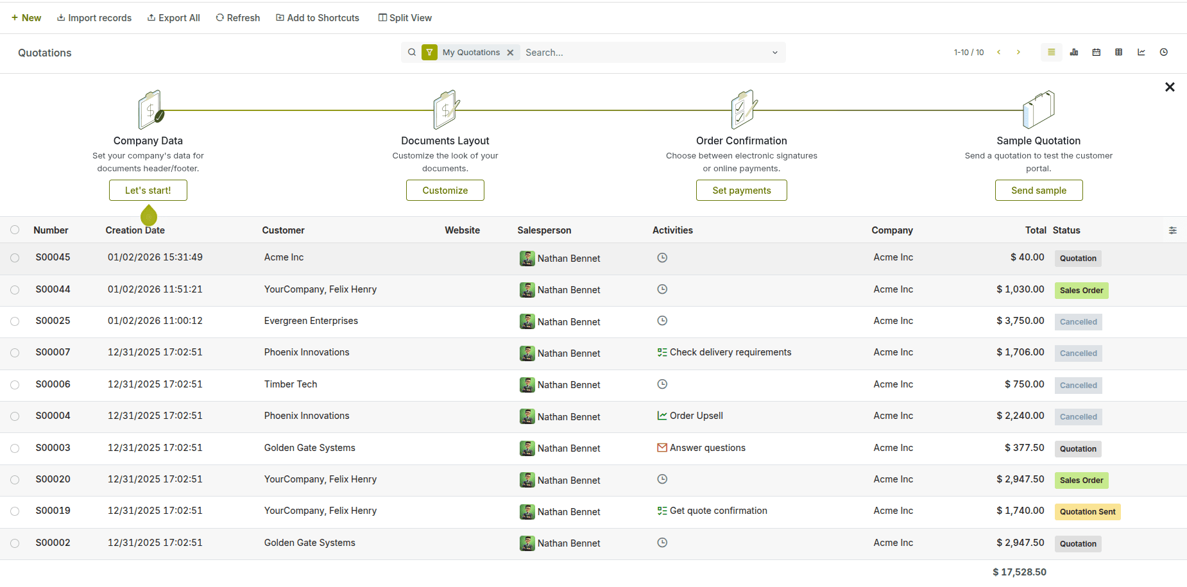Click the activity clock for S00045
The image size is (1187, 587).
point(662,258)
